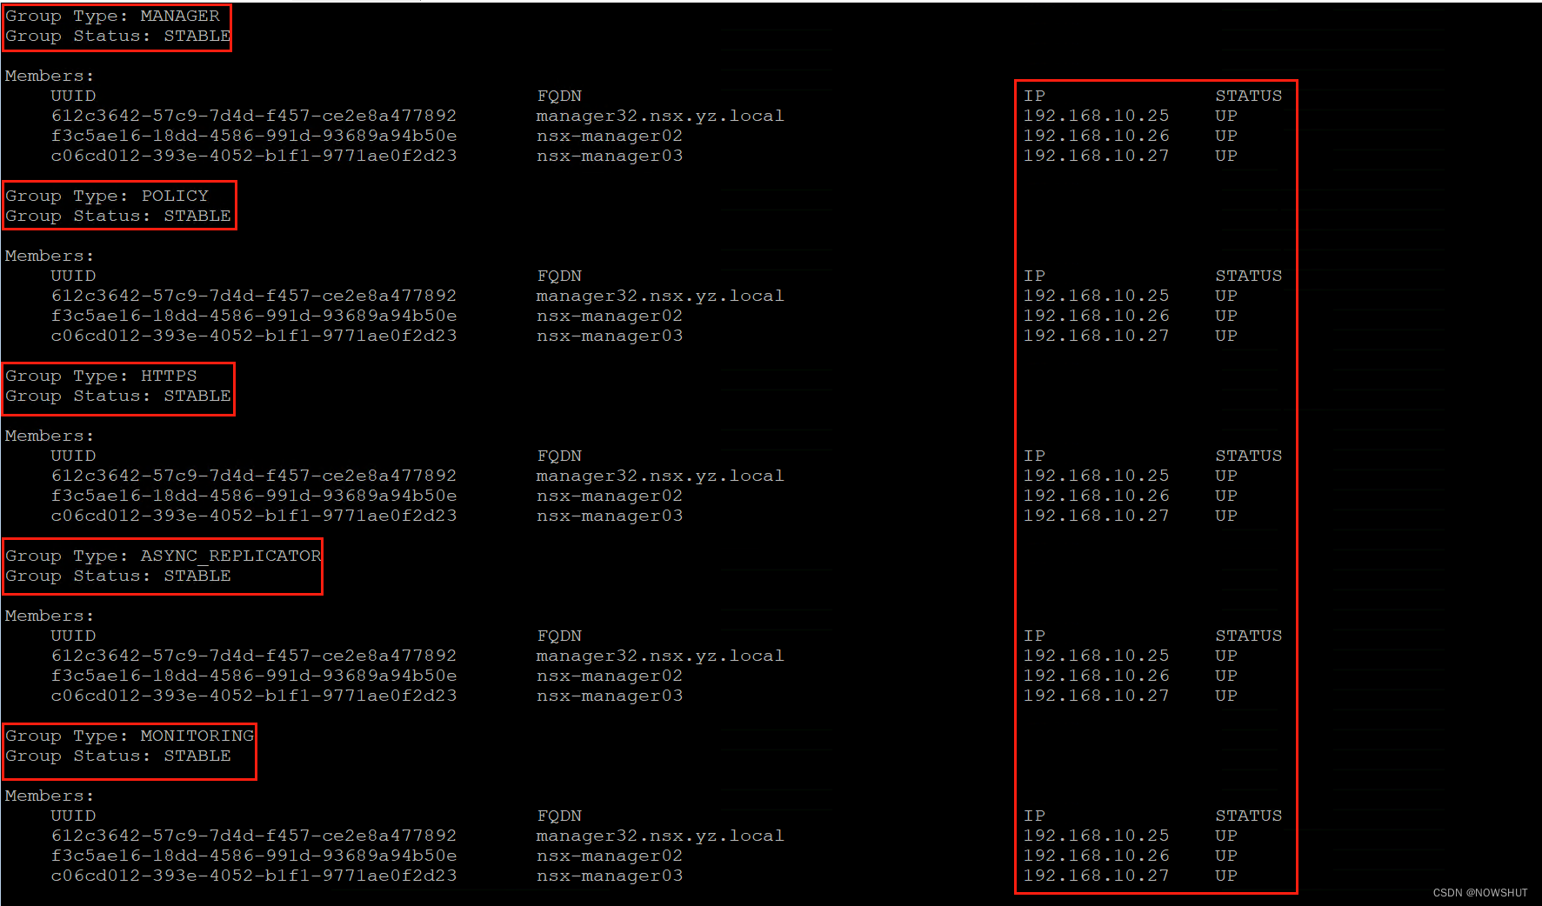Select IP 192.168.10.27 in HTTPS group

pos(1096,516)
